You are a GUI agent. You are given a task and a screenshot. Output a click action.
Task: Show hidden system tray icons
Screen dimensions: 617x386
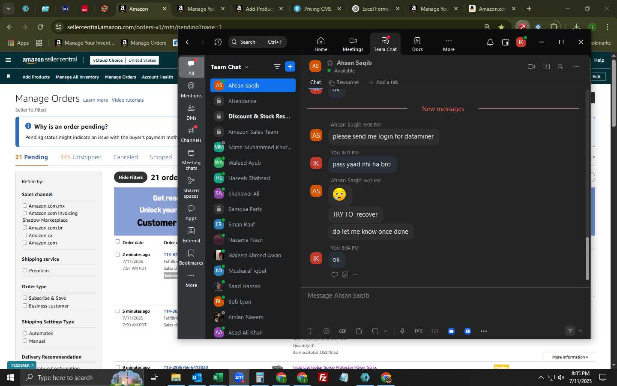coord(541,377)
